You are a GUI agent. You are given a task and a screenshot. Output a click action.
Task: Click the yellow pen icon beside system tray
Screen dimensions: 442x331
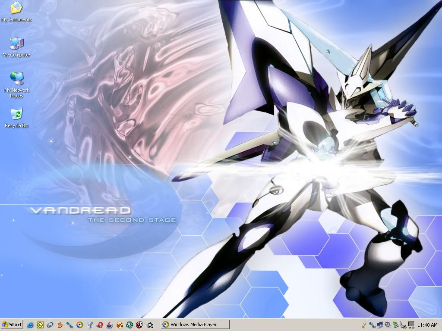[364, 325]
